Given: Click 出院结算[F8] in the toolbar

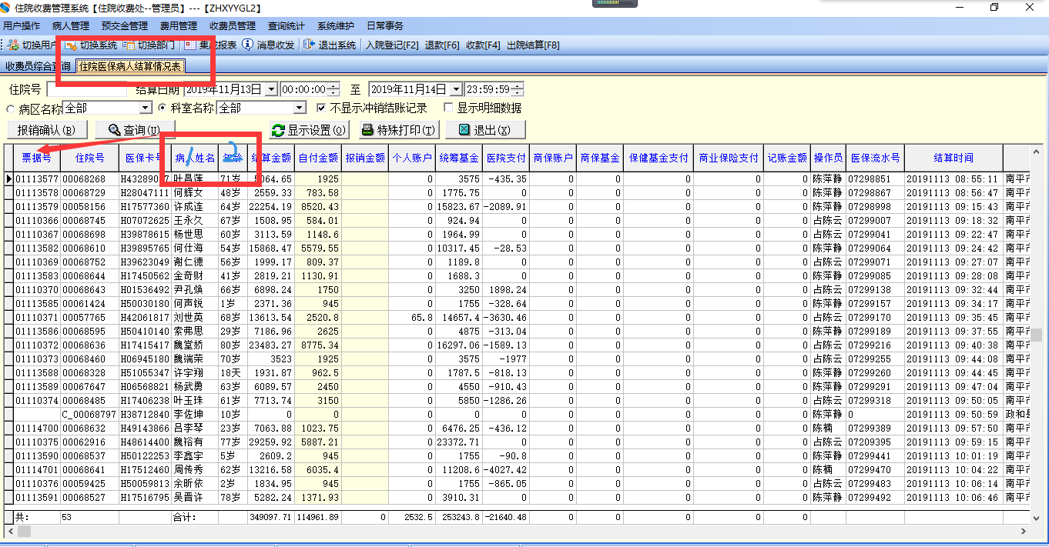Looking at the screenshot, I should pyautogui.click(x=533, y=45).
